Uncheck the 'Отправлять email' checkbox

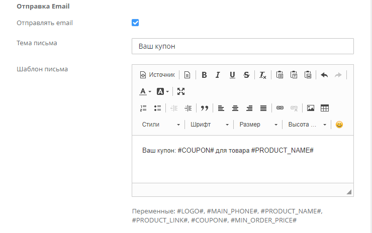point(135,23)
